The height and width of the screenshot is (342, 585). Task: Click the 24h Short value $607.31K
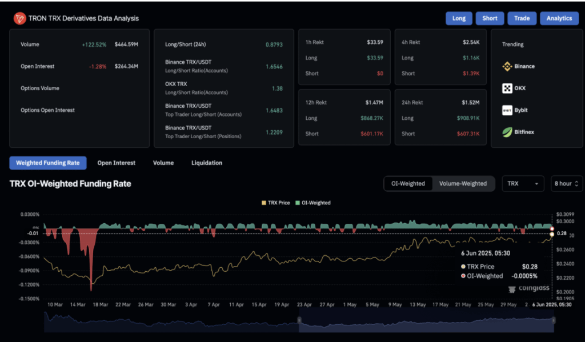468,134
